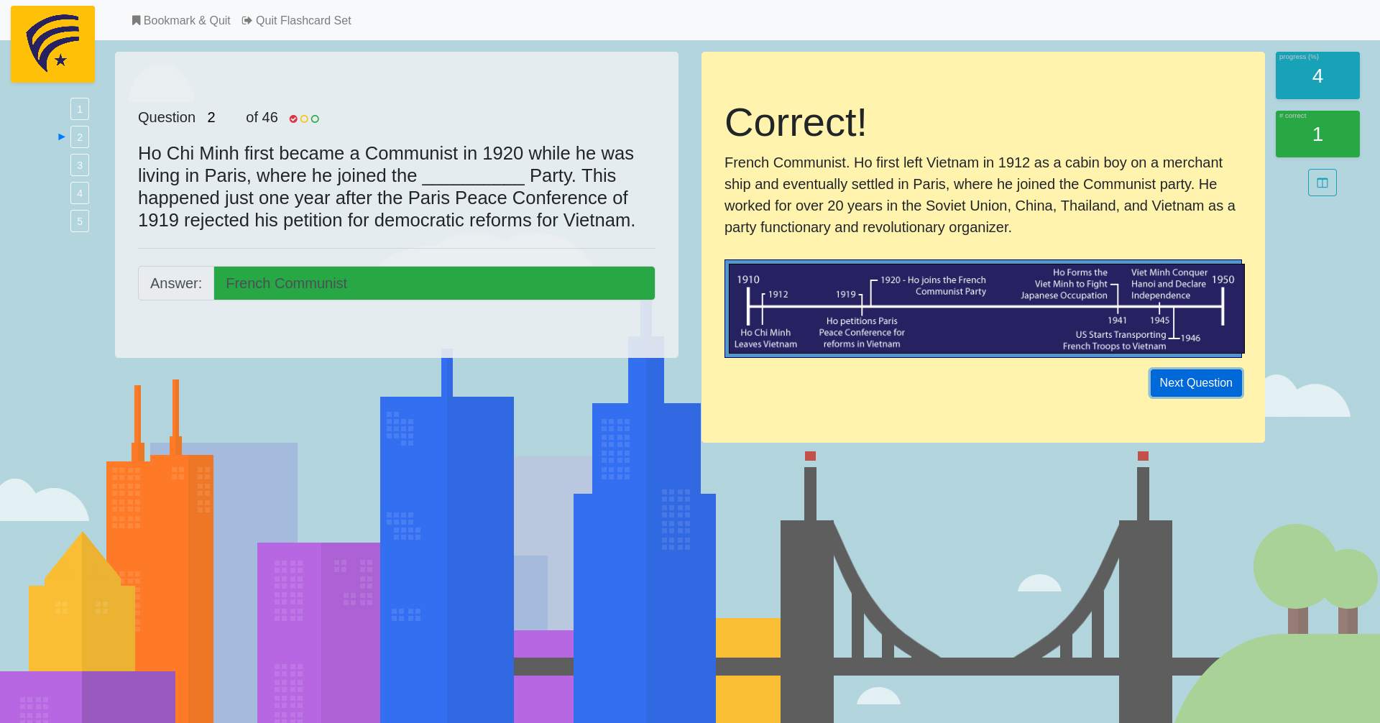Viewport: 1380px width, 723px height.
Task: Click the explanation paragraph starting 'French Communist.'
Action: pos(980,195)
